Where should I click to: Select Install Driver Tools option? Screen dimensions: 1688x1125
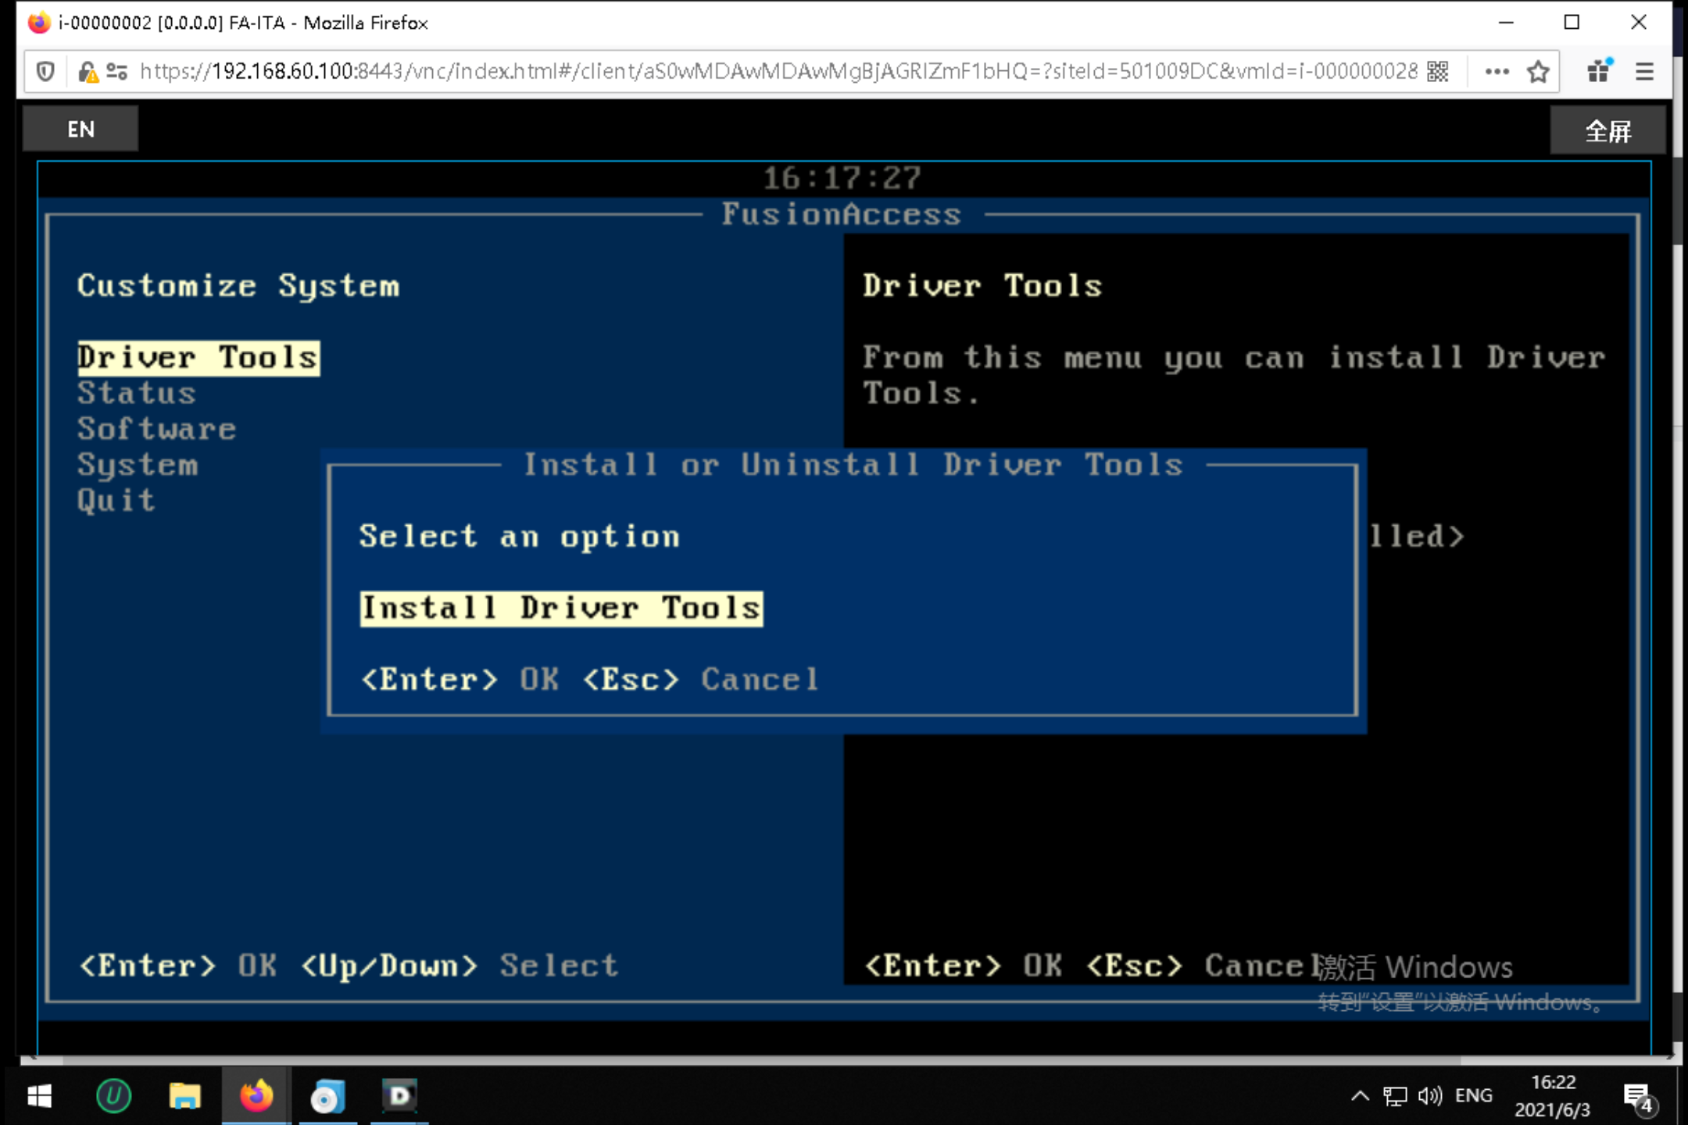(x=561, y=608)
